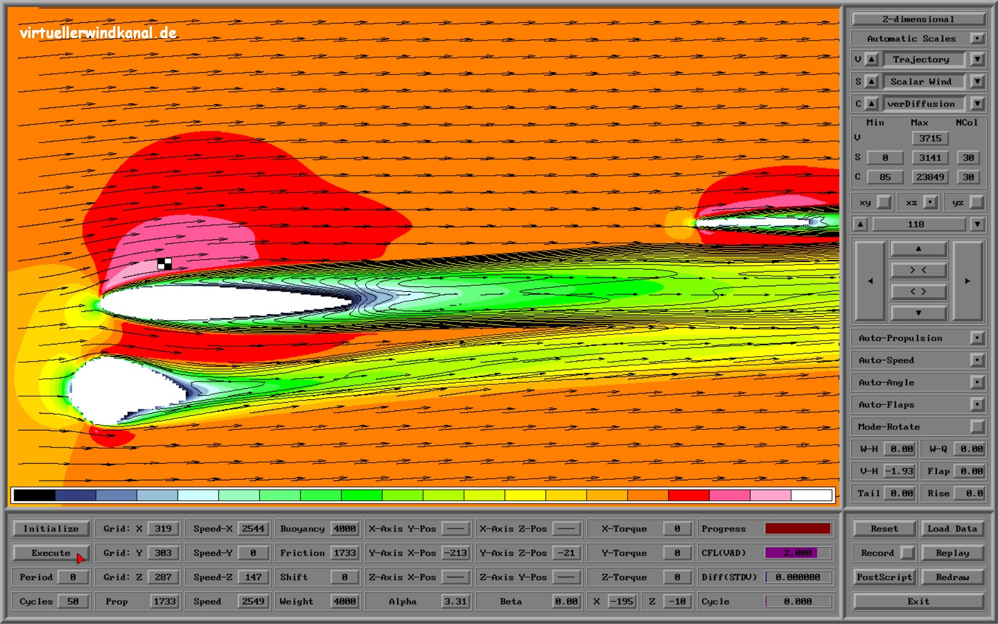Click the V-H field showing -1.93

click(899, 471)
